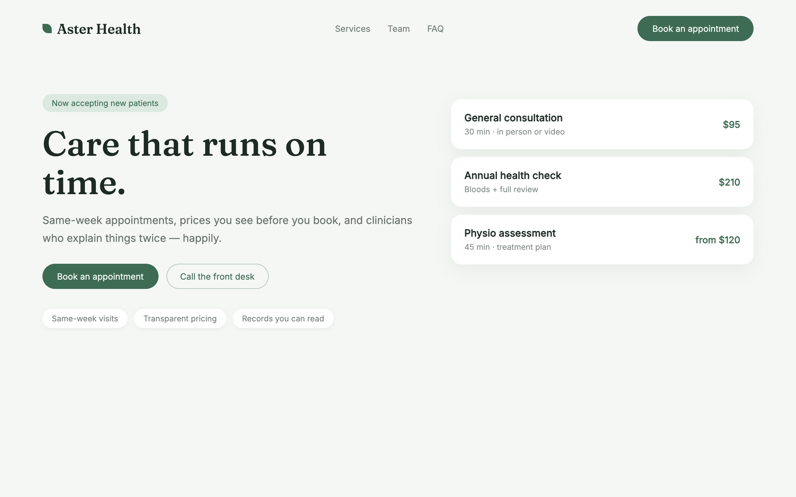Open the Aster Health brand name link

(x=99, y=29)
